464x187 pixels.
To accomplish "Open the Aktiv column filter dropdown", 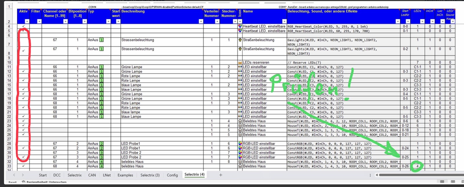I will pyautogui.click(x=27, y=21).
